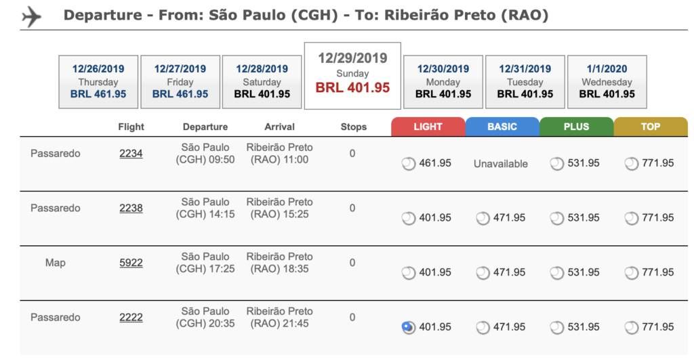
Task: Open flight number 2222 link
Action: [131, 318]
